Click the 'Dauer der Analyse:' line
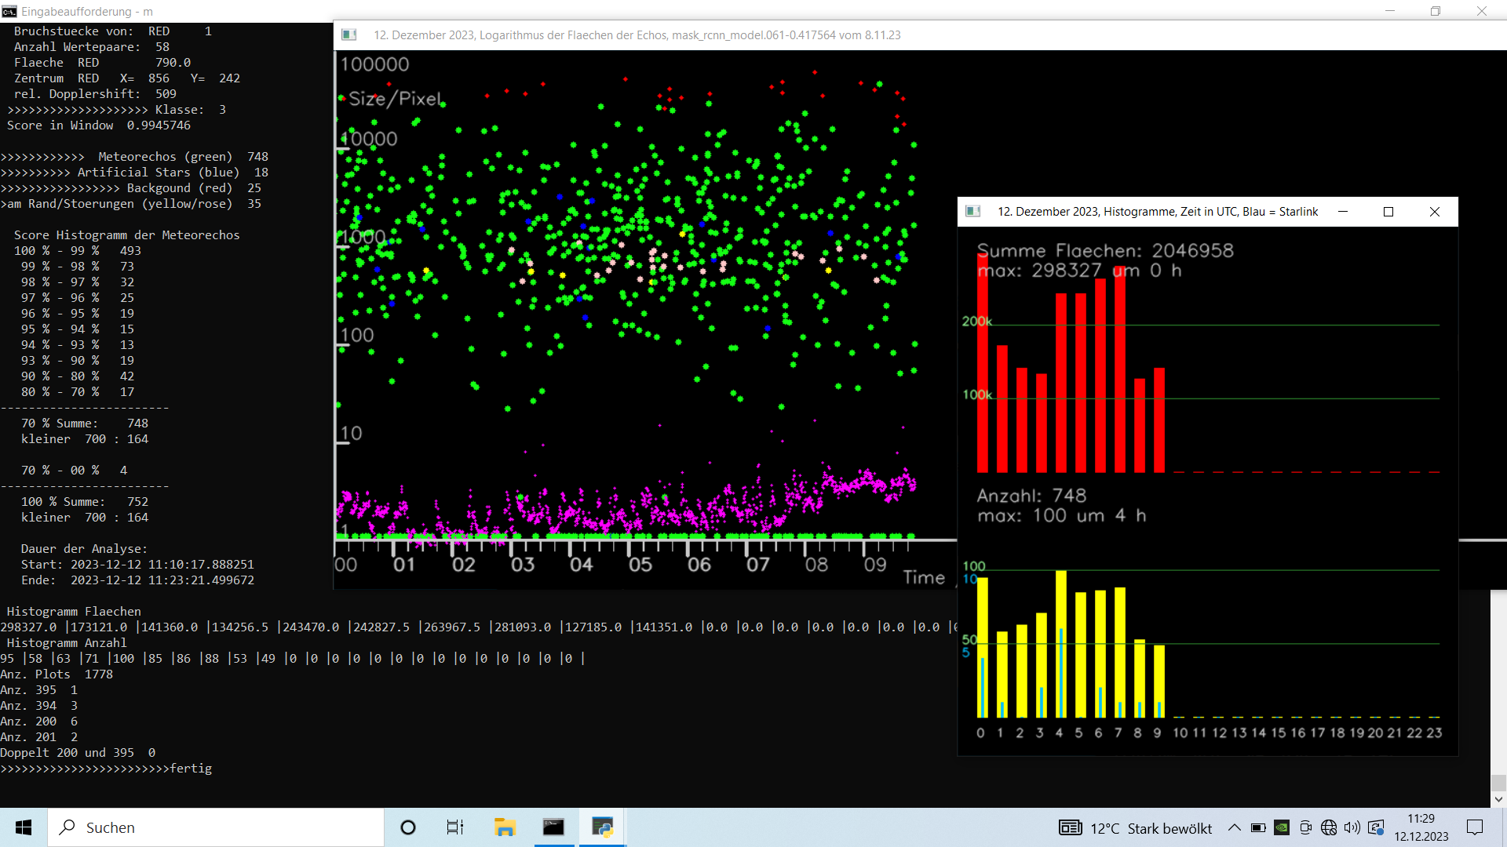This screenshot has width=1507, height=847. tap(85, 549)
